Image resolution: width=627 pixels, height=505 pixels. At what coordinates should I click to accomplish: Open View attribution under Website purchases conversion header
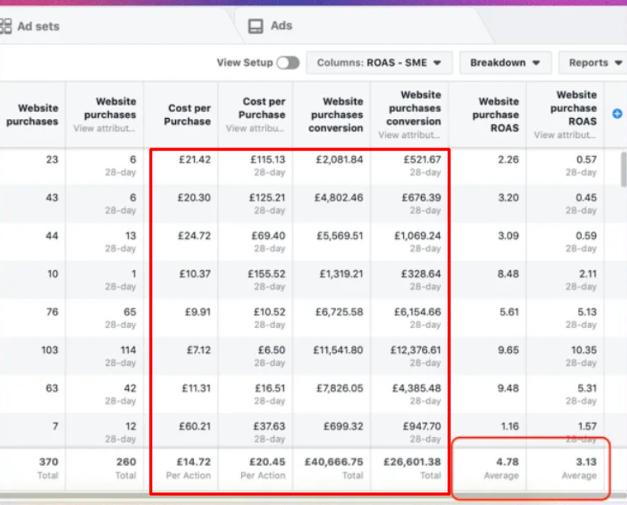pyautogui.click(x=409, y=135)
